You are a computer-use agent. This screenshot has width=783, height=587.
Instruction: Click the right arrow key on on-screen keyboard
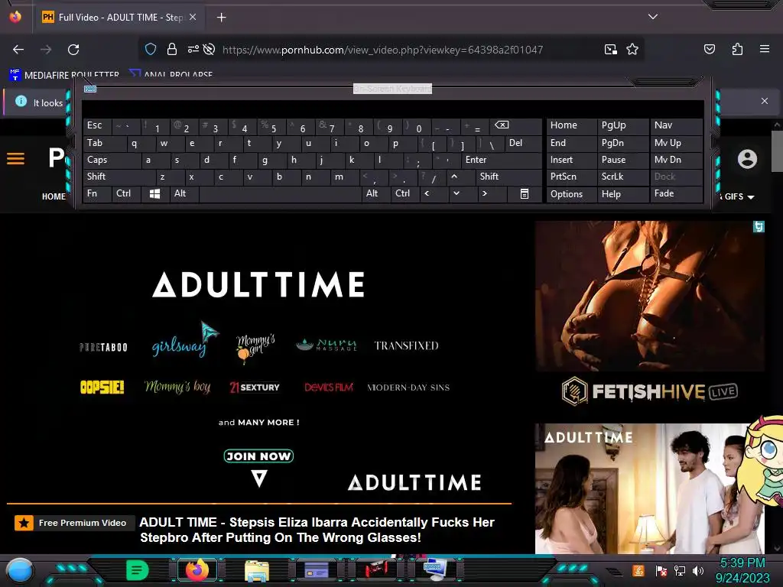(492, 193)
